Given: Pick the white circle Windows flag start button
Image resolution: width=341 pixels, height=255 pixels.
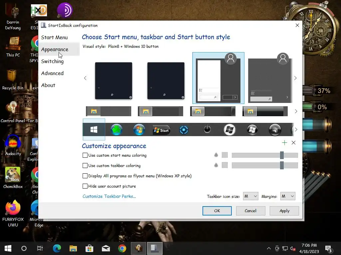Looking at the screenshot, I should [230, 130].
